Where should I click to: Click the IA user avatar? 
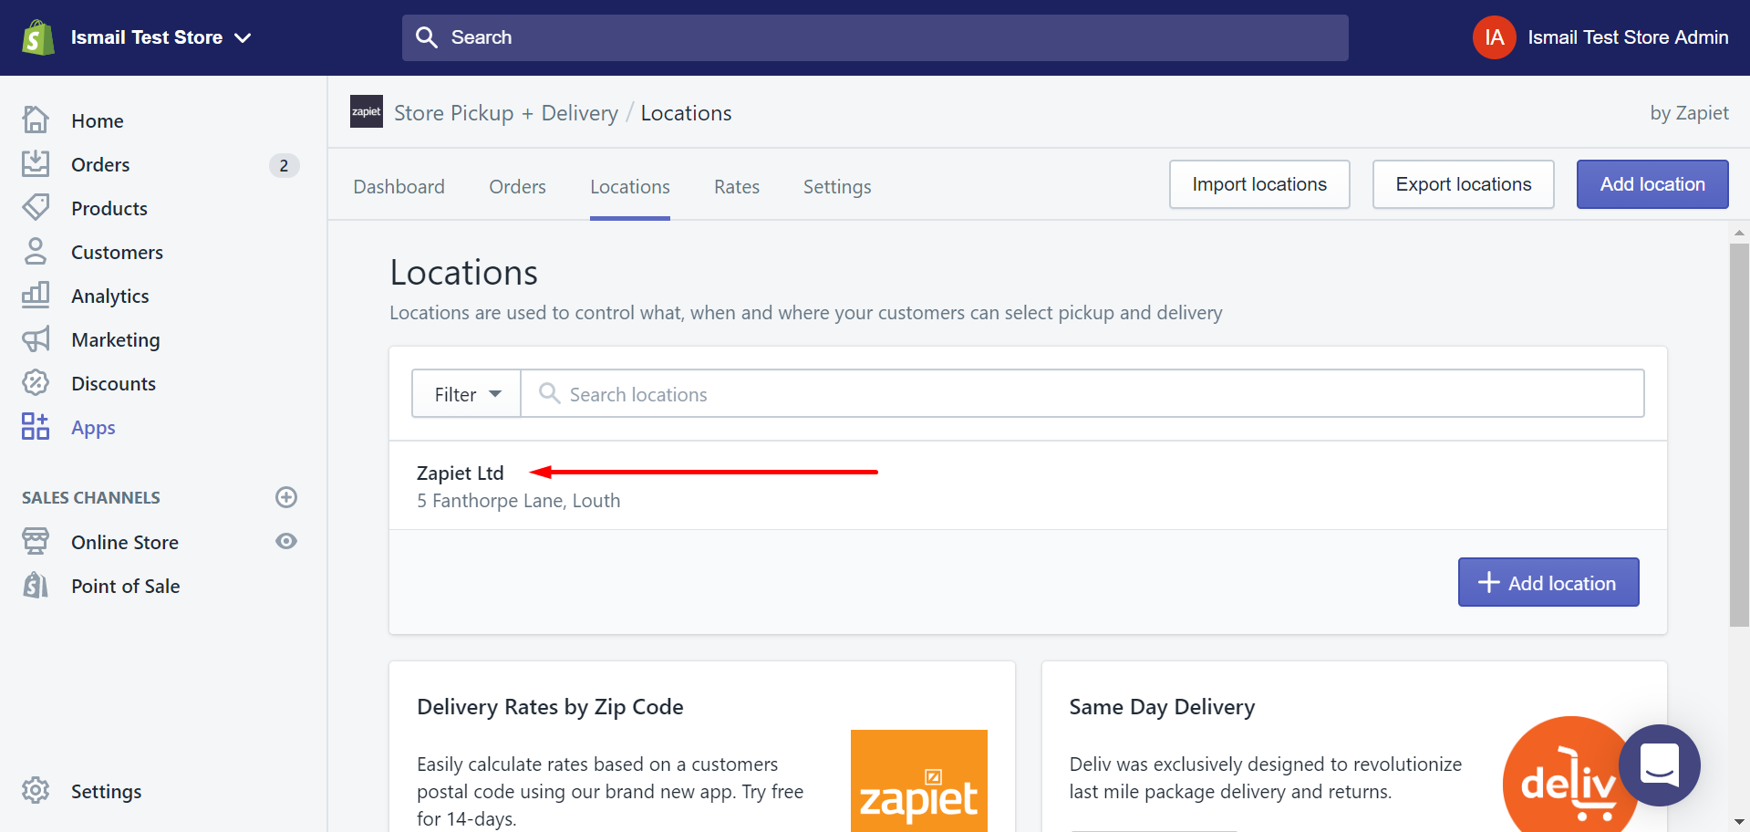[x=1494, y=37]
